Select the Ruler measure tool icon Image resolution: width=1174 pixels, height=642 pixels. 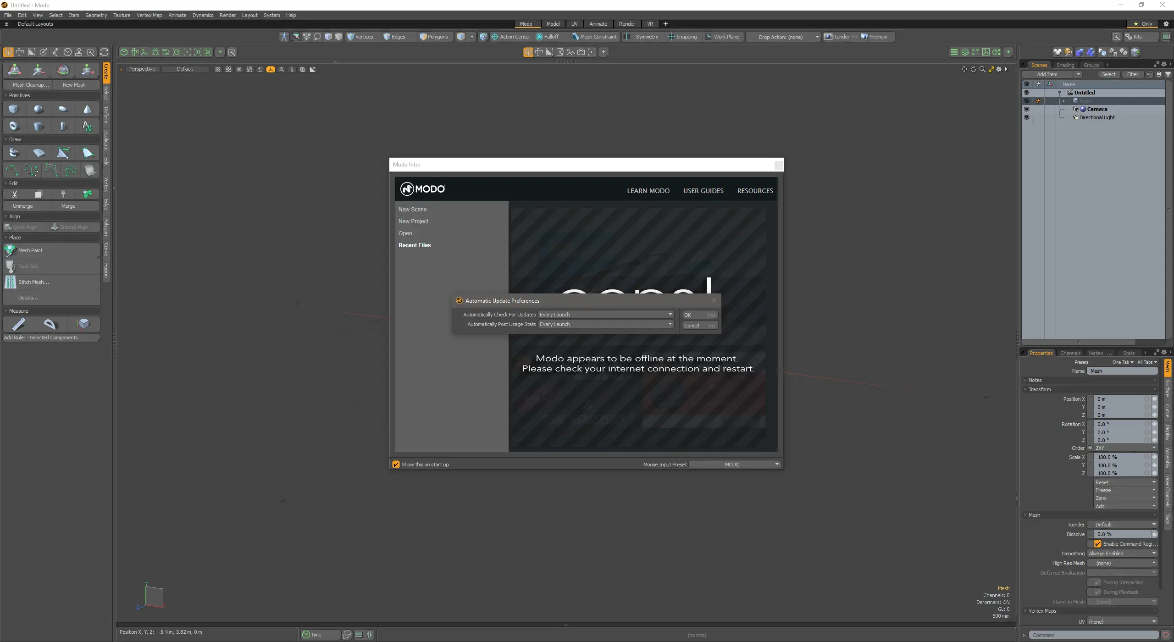tap(18, 325)
